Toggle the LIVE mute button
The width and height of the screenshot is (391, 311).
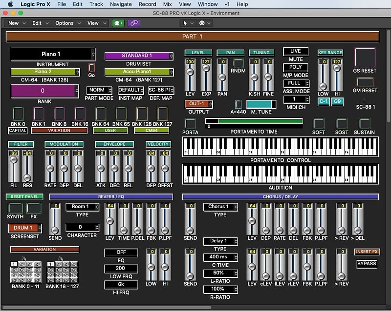pyautogui.click(x=296, y=51)
